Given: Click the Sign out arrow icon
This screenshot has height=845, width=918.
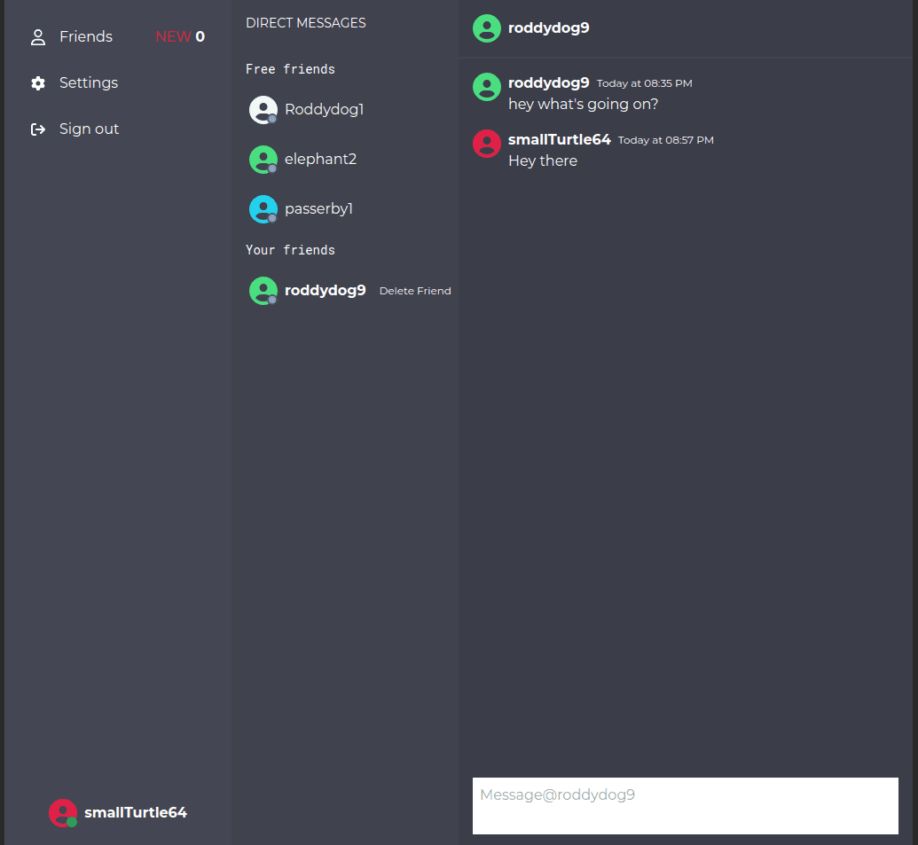Looking at the screenshot, I should tap(38, 129).
